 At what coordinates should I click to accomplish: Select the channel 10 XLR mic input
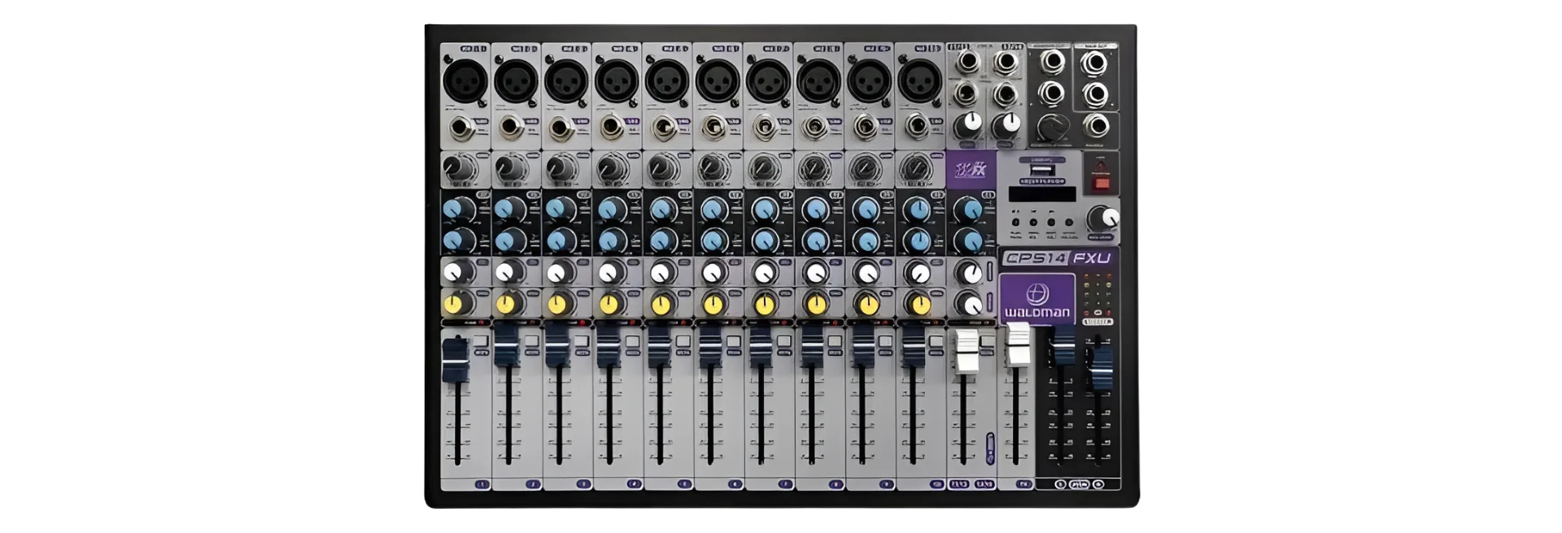pos(919,81)
